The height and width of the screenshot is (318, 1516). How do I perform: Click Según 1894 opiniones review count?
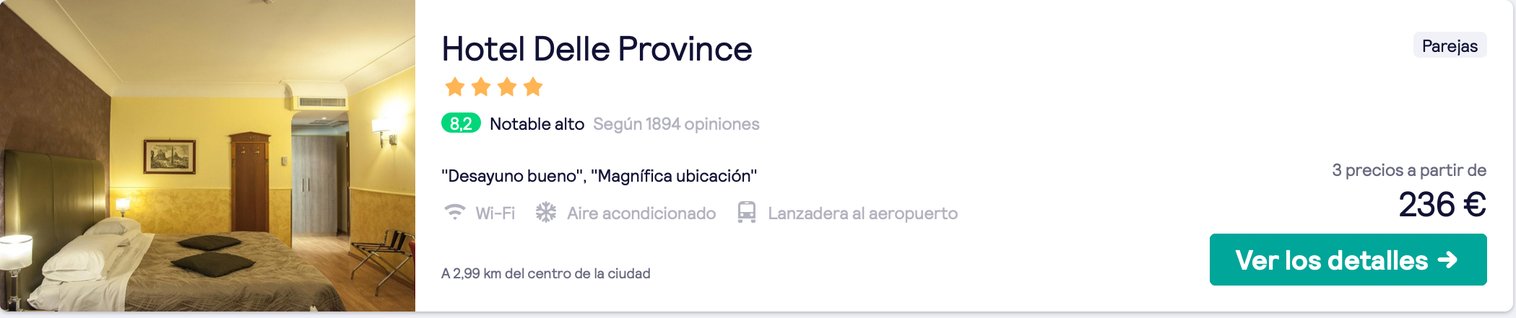point(676,124)
